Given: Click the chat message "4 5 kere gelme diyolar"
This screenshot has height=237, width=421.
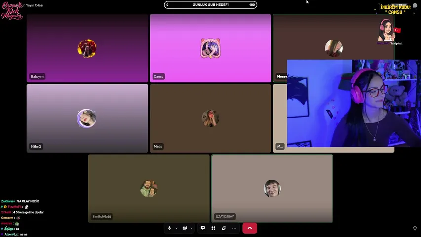Looking at the screenshot, I should point(29,212).
